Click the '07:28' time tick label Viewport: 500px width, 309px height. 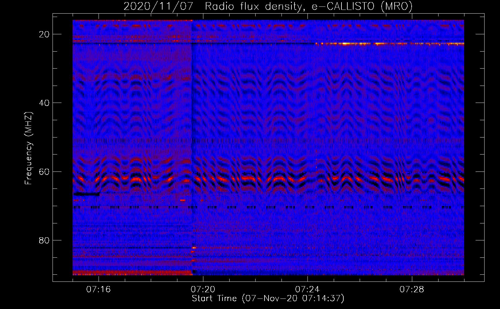(412, 290)
